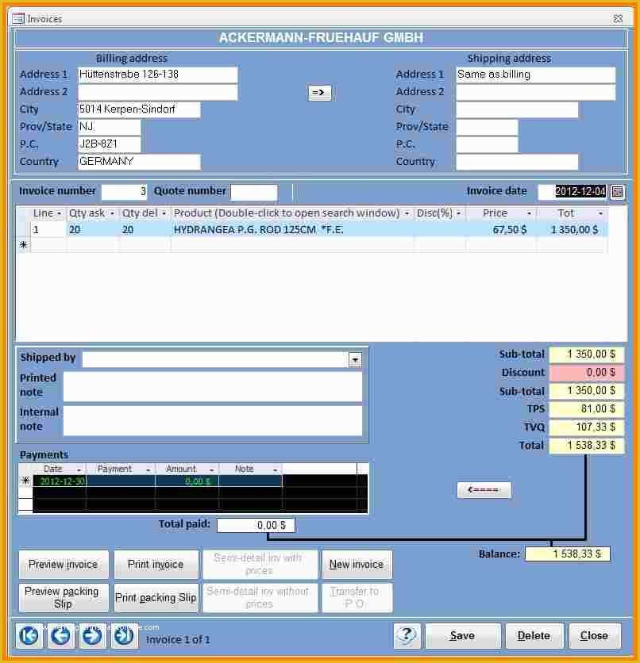Click the billing City field
The width and height of the screenshot is (640, 663).
point(139,109)
